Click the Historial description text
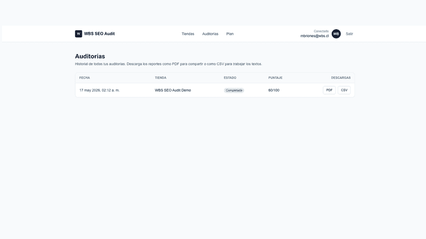The image size is (426, 239). click(168, 64)
